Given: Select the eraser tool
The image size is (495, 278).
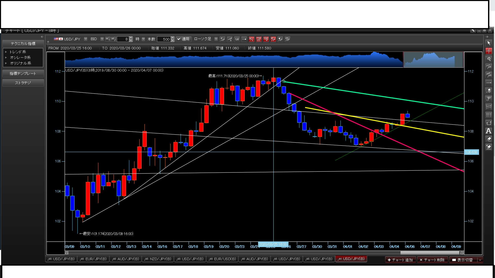Looking at the screenshot, I should click(x=489, y=139).
